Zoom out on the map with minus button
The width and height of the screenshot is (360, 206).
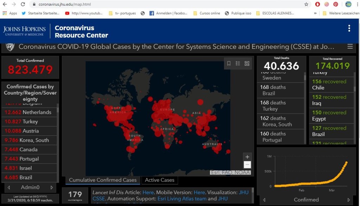click(247, 165)
